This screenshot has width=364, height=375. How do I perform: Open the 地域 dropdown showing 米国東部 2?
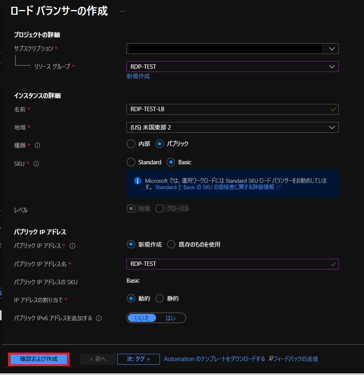click(232, 127)
